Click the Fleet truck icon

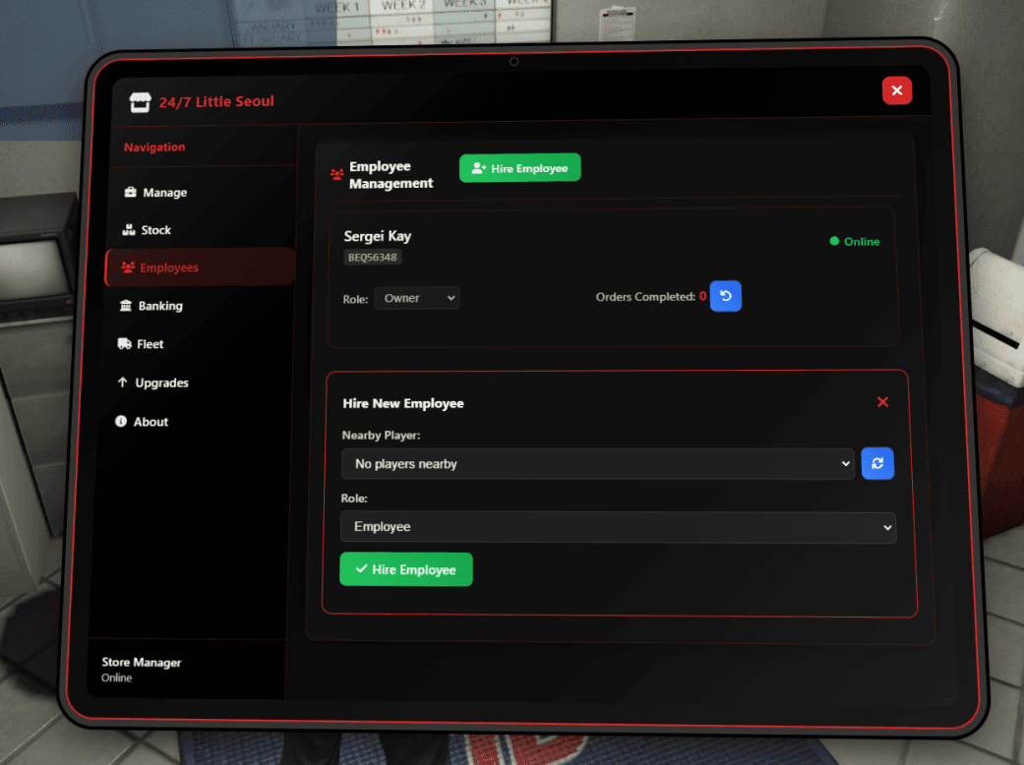(126, 344)
